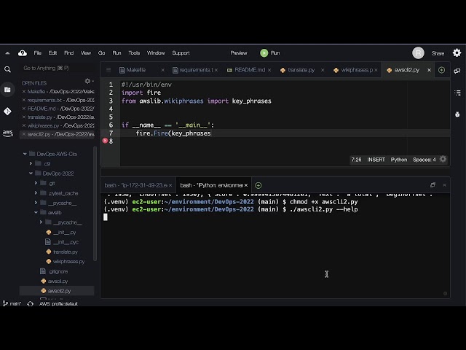Close the translate.py editor tab
This screenshot has height=350, width=466.
tap(323, 70)
